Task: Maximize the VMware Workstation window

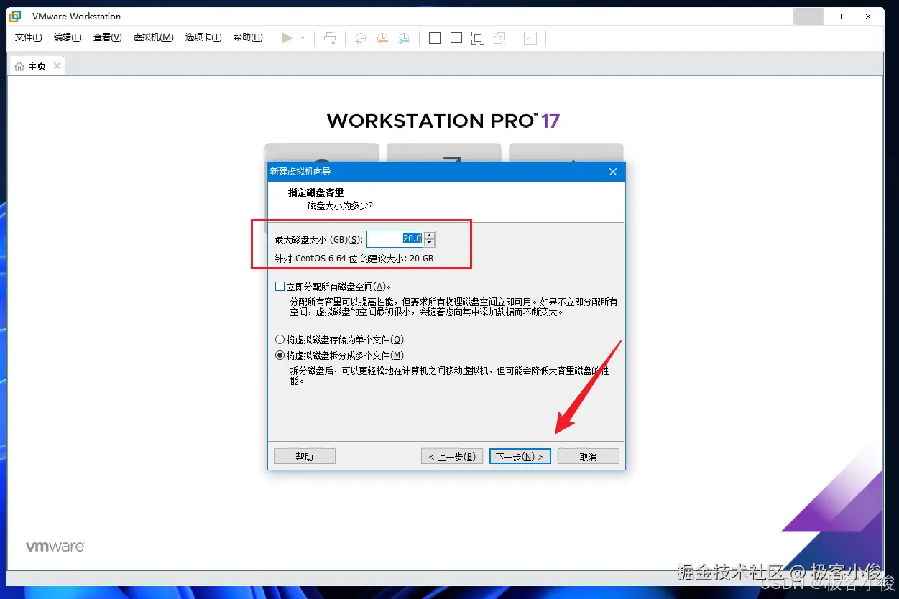Action: coord(839,16)
